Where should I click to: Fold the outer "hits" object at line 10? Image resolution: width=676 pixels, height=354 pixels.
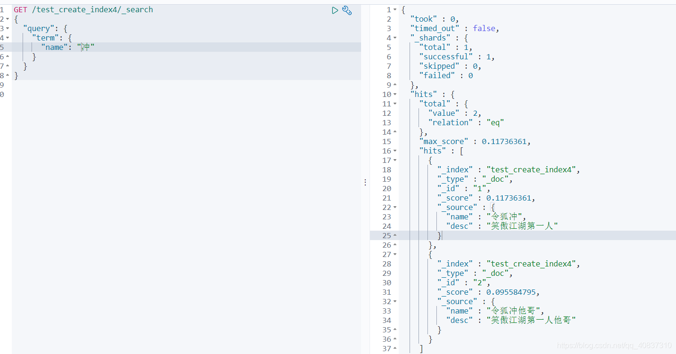[x=395, y=94]
